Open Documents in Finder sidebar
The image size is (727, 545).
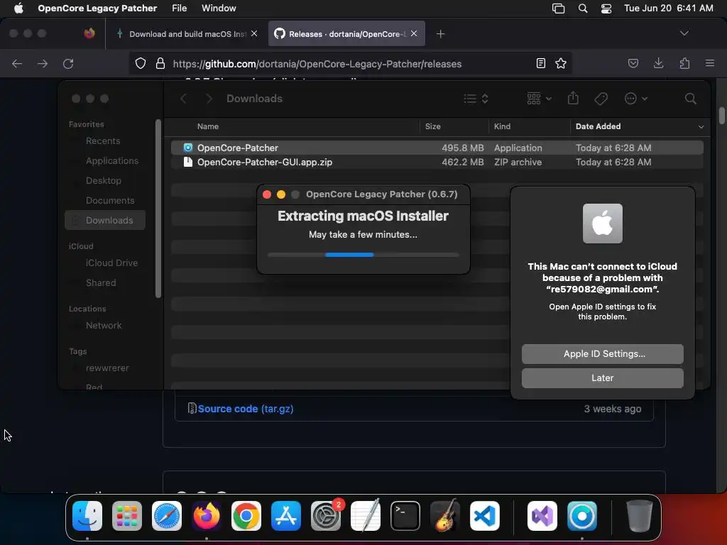(110, 201)
